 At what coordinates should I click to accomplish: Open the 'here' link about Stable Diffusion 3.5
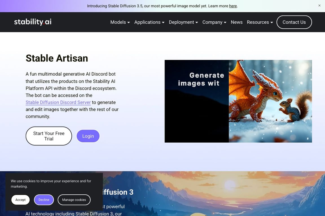(x=233, y=6)
